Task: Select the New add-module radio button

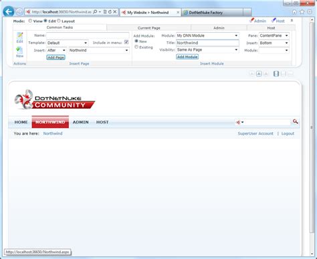Action: tap(136, 41)
